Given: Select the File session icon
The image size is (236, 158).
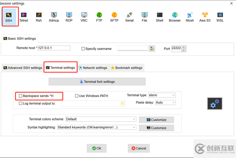Looking at the screenshot, I should tap(144, 17).
